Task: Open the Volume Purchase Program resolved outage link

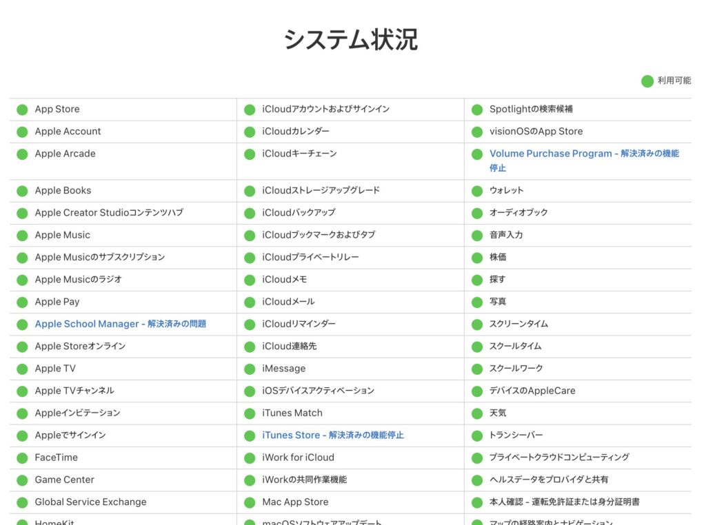Action: [583, 154]
